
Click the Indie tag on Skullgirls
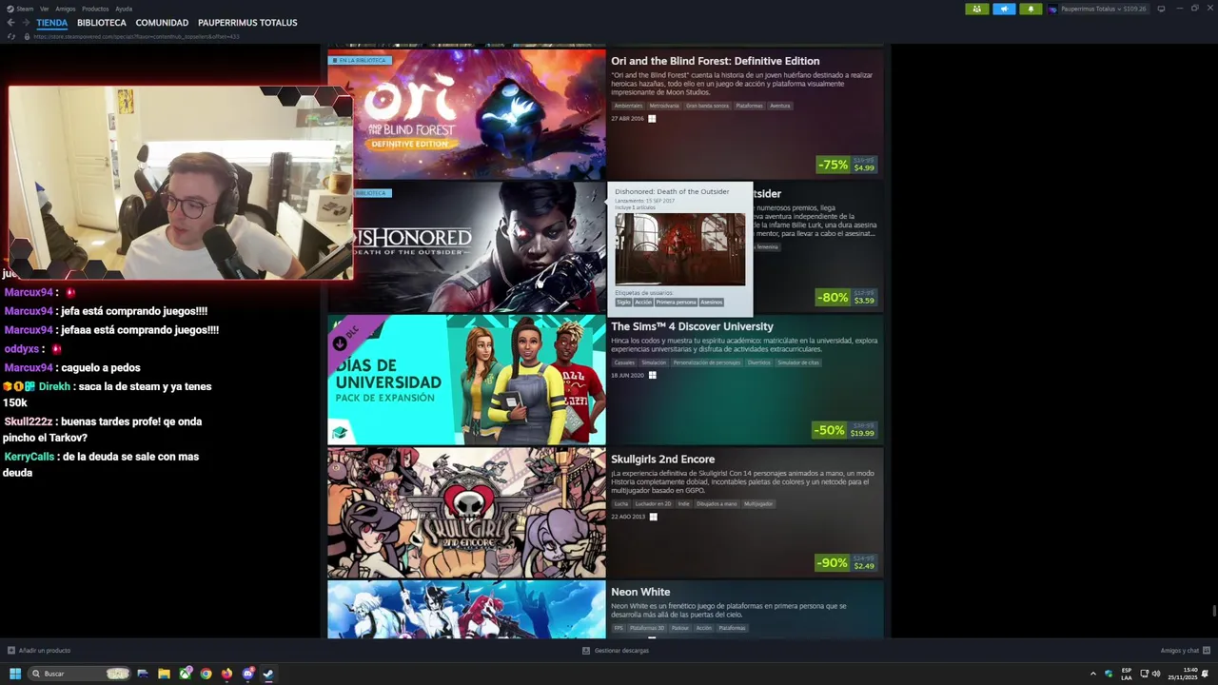683,504
